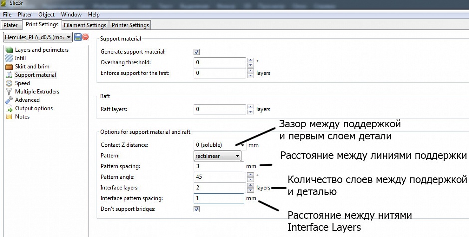Open the File menu
This screenshot has width=469, height=237.
[x=7, y=14]
